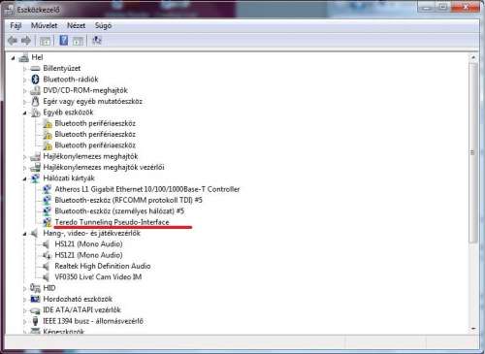Select Teredo Tunneling Pseudo-Interface
The height and width of the screenshot is (354, 485).
[x=112, y=222]
